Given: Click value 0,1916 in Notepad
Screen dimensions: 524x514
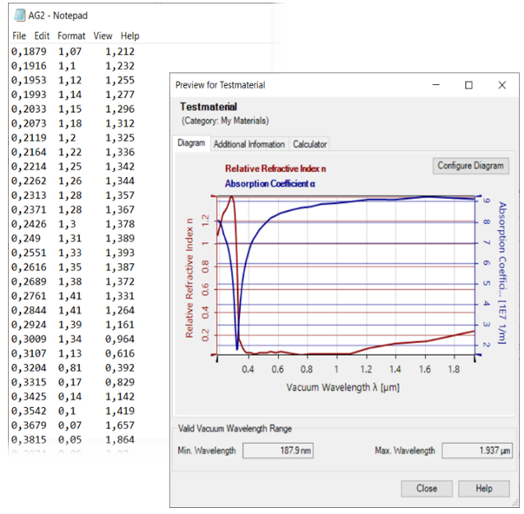Looking at the screenshot, I should (29, 66).
